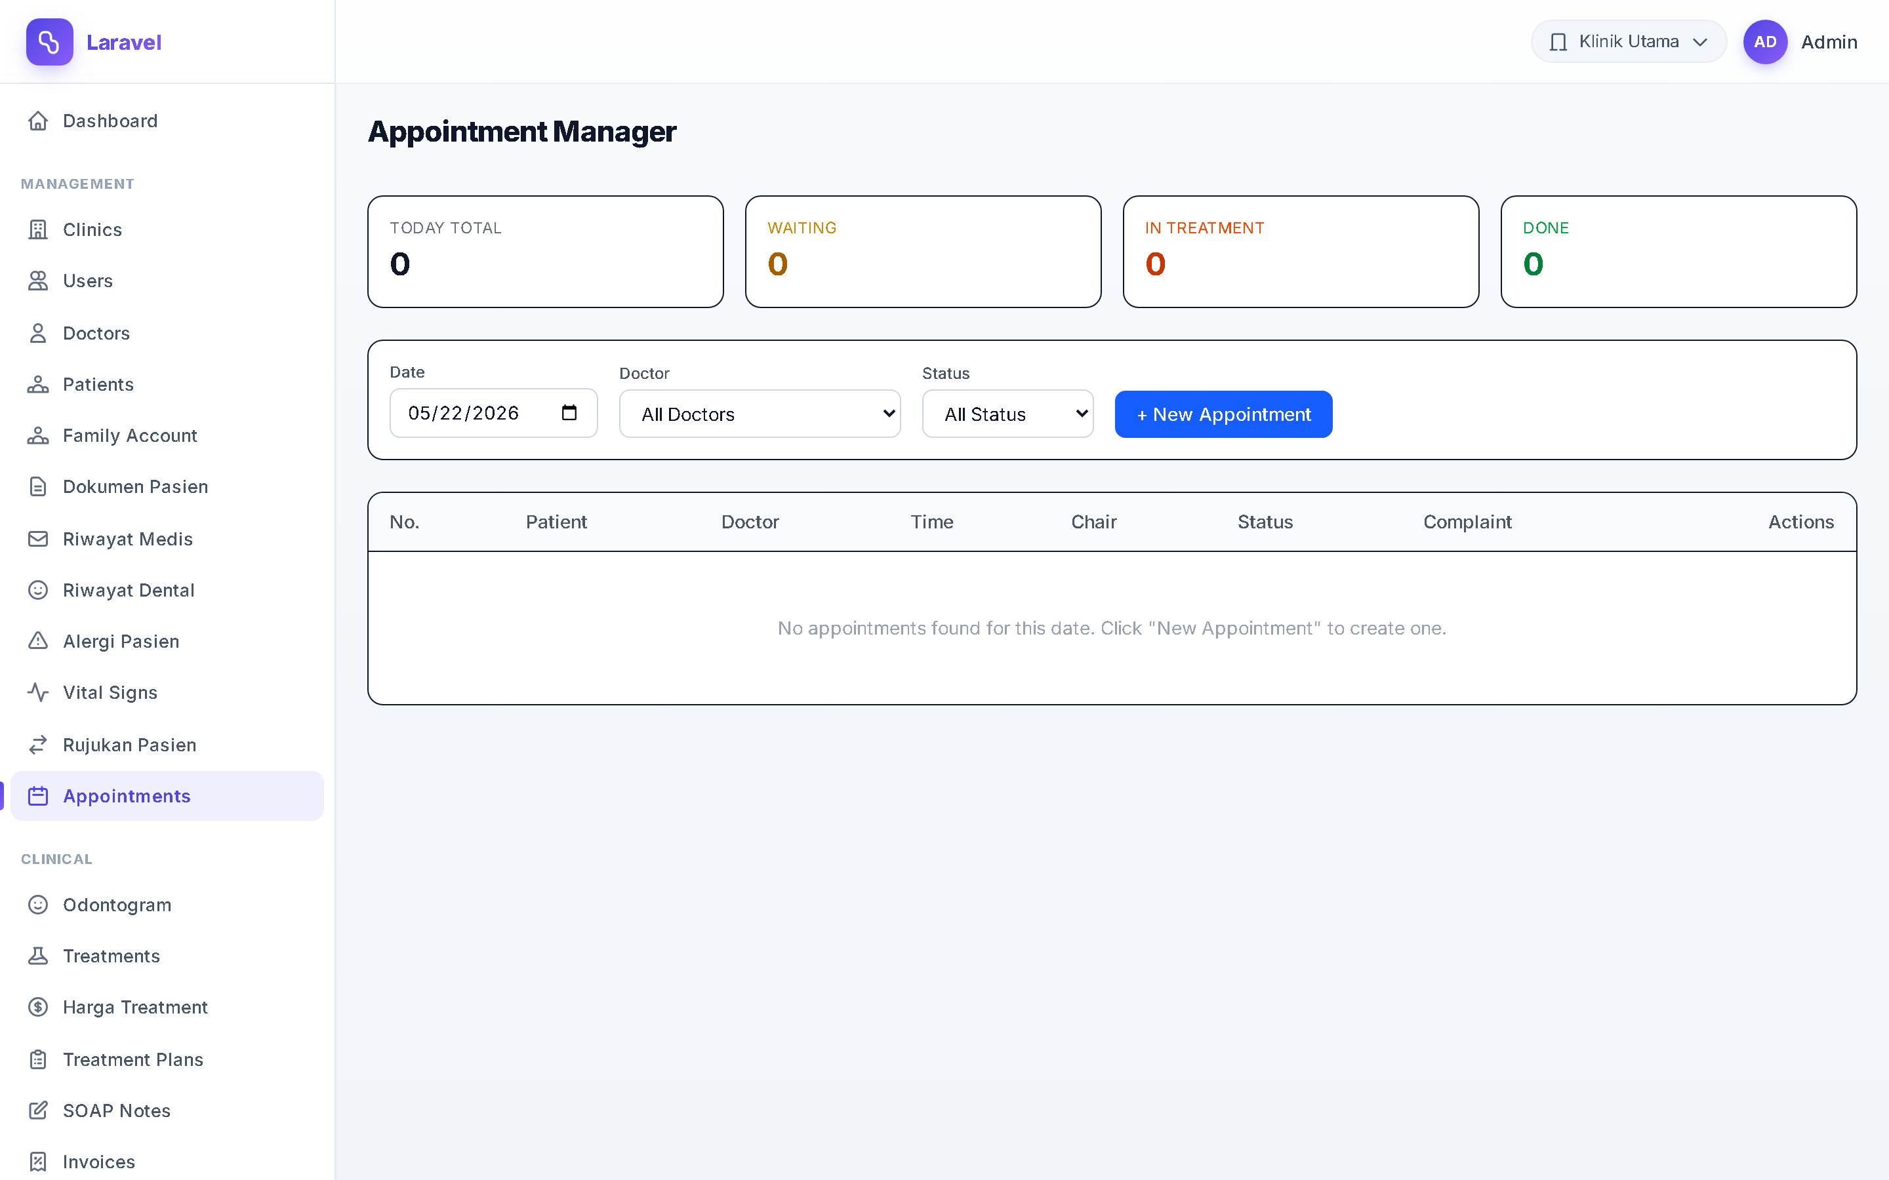Screen dimensions: 1889x1180
Task: Open Odontogram page
Action: 167,905
